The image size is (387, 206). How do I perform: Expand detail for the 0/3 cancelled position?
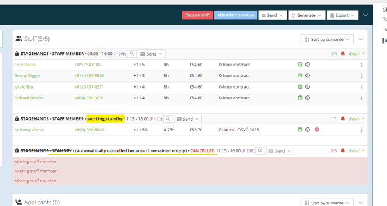[x=357, y=150]
